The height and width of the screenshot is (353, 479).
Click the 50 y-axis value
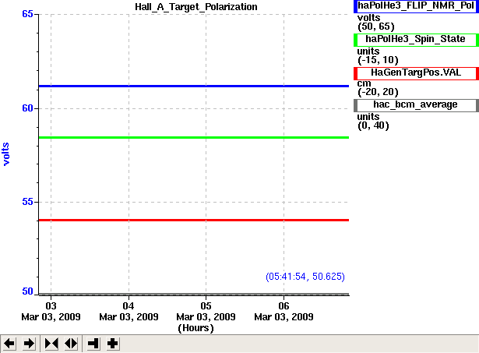(27, 291)
